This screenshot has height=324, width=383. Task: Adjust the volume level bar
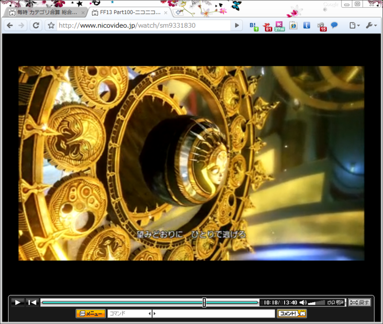316,303
